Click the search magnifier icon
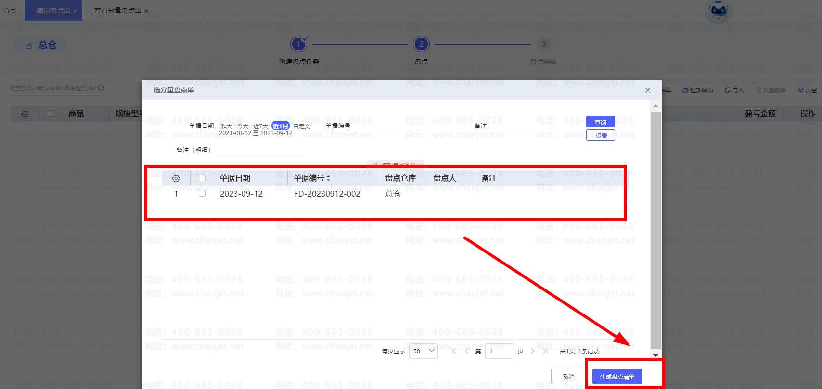Viewport: 822px width, 389px height. click(x=101, y=88)
